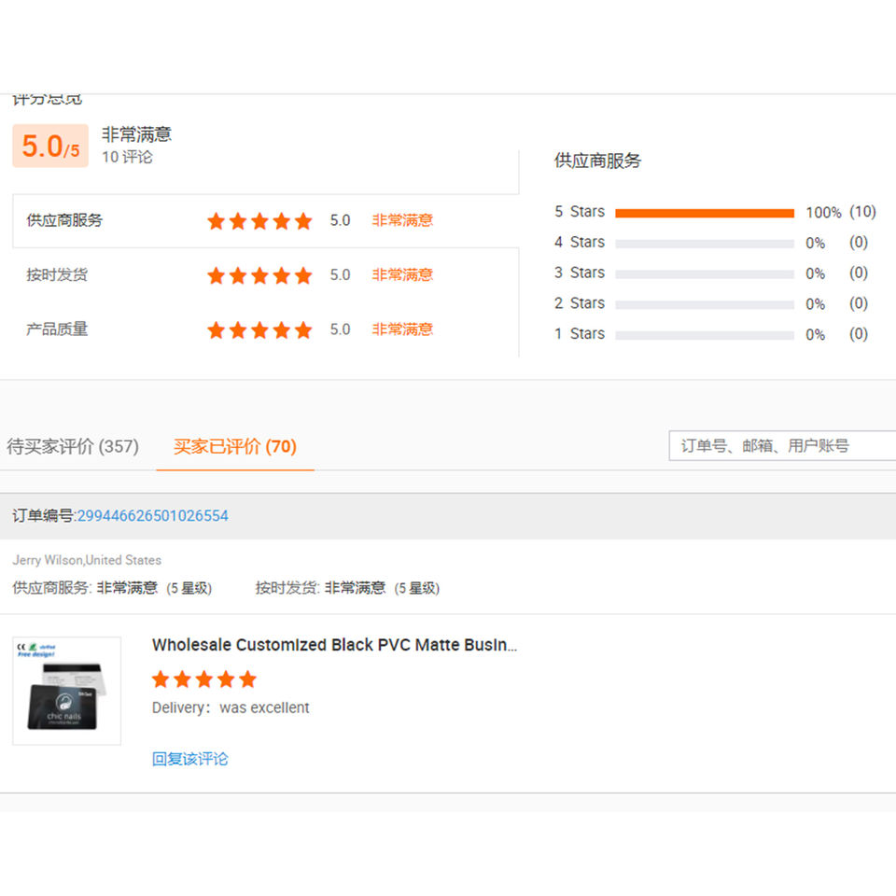Click the 4 Stars rating bar
The image size is (896, 896).
pos(705,244)
